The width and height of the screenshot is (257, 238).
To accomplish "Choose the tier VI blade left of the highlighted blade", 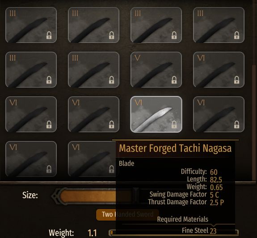I will coord(93,114).
